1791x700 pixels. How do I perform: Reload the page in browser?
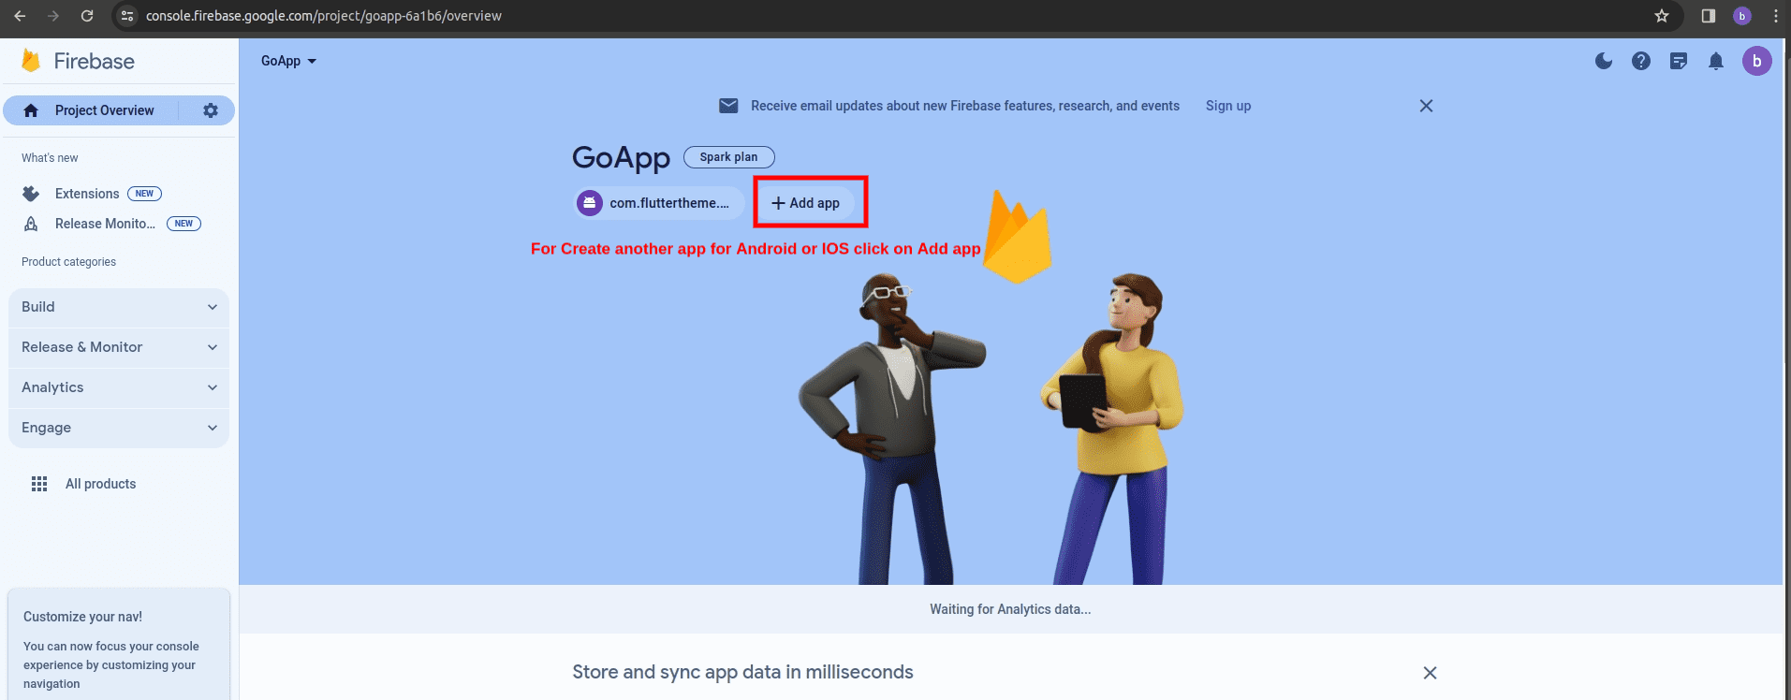click(87, 16)
